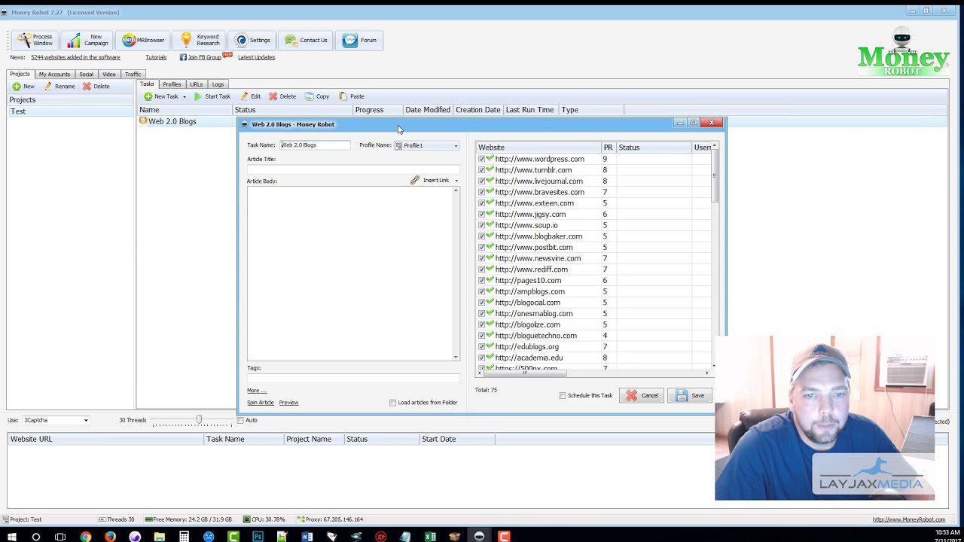Toggle the Auto checkbox near threads slider

240,420
